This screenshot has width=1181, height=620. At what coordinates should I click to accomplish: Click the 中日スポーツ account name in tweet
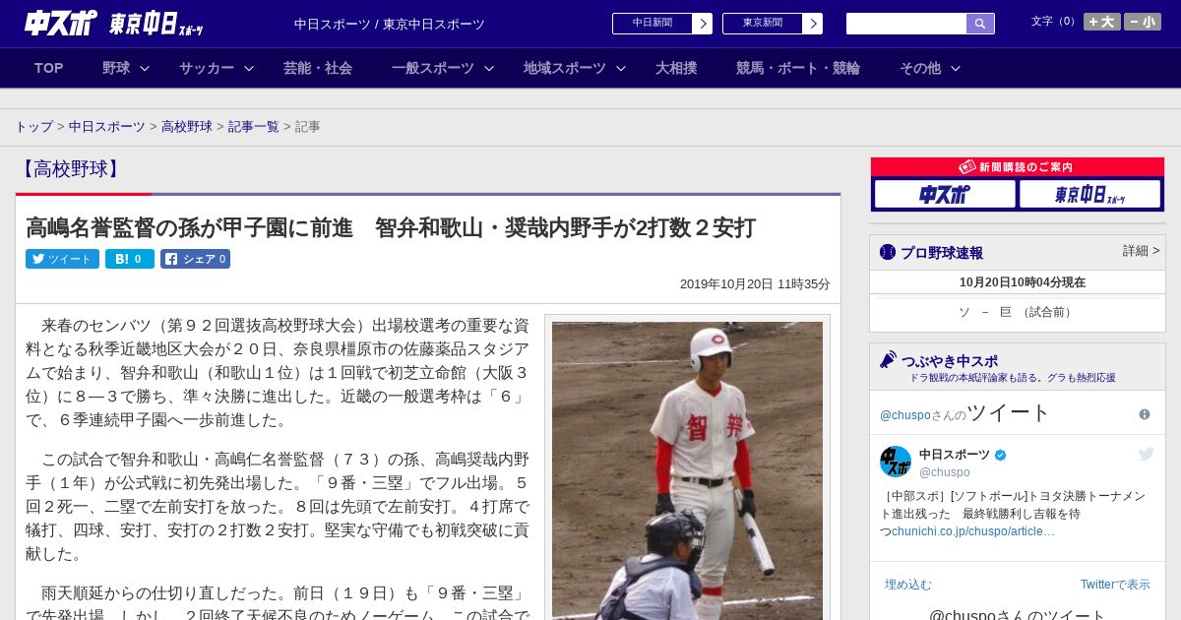coord(955,455)
